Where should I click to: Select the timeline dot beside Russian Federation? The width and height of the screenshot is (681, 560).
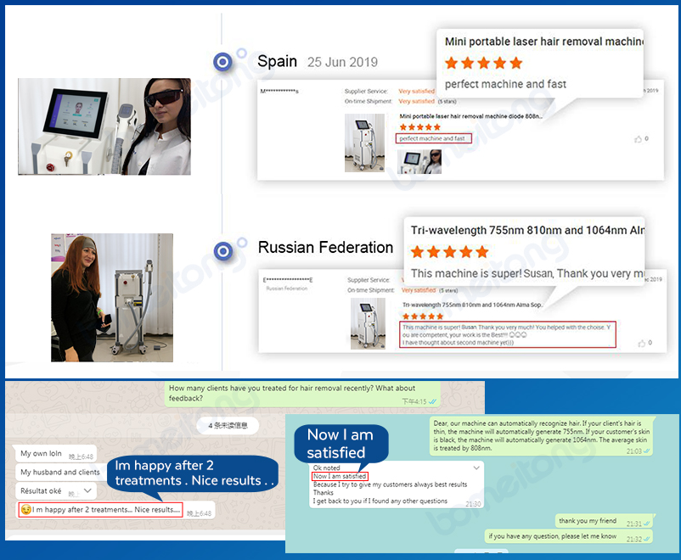pos(223,251)
